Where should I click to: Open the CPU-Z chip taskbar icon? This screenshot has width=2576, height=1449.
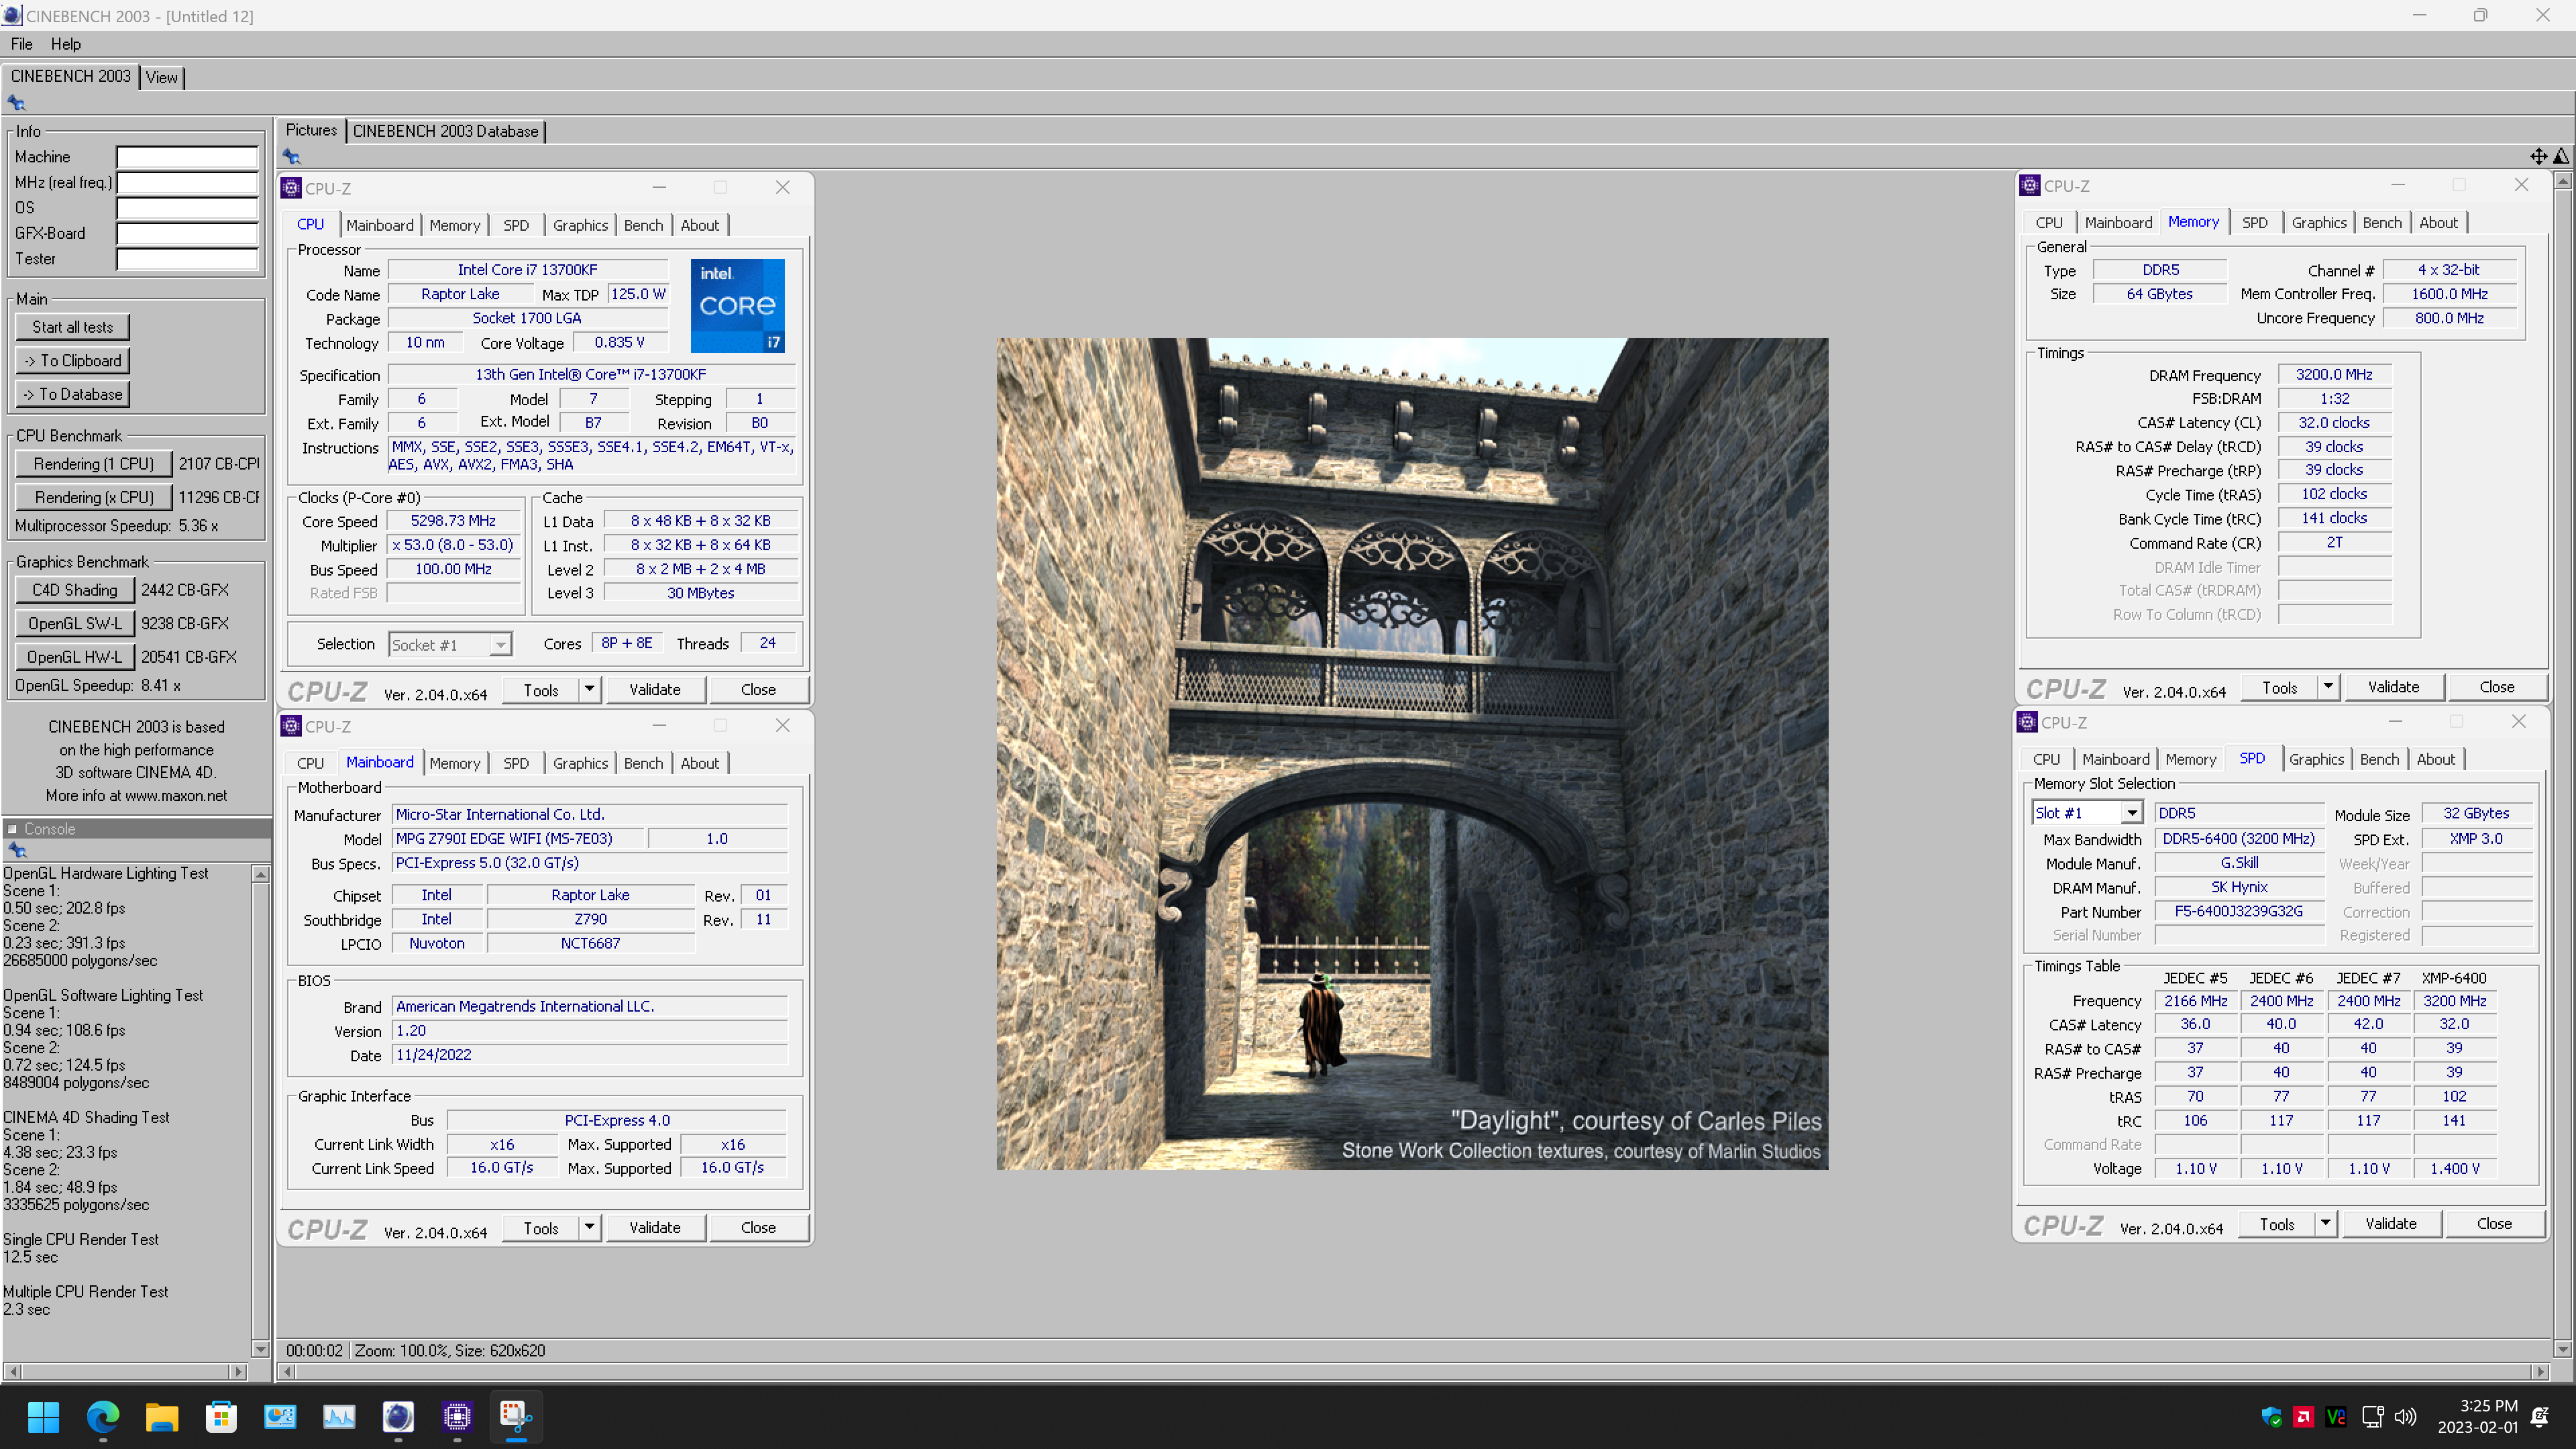[x=457, y=1416]
